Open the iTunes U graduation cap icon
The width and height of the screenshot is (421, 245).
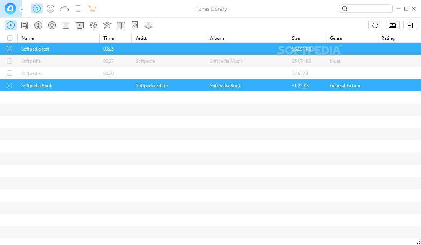coord(107,25)
